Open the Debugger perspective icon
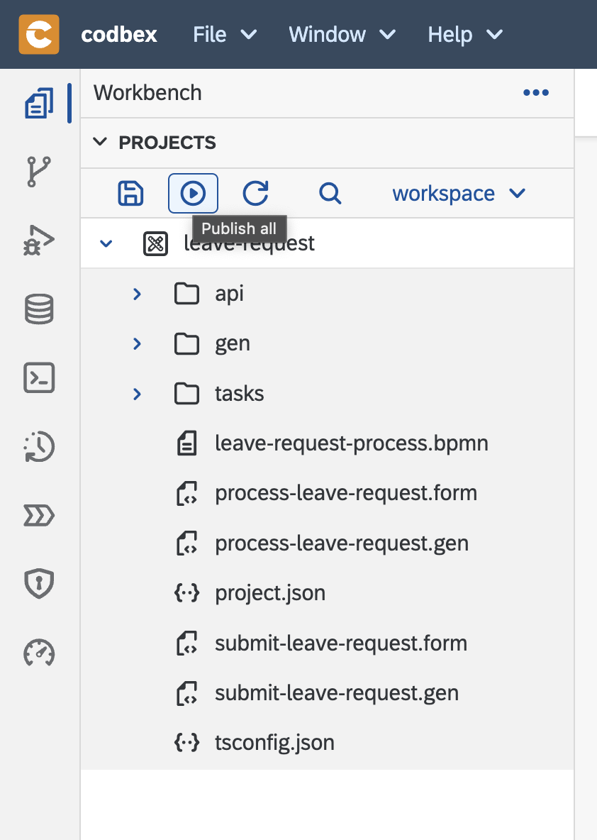This screenshot has width=597, height=840. coord(39,241)
